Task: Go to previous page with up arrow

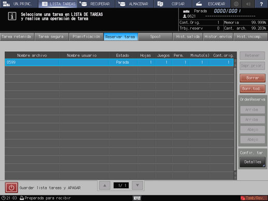Action: tap(105, 185)
